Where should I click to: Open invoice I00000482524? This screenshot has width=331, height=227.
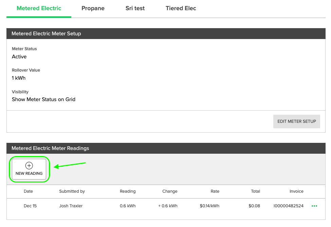(x=288, y=206)
